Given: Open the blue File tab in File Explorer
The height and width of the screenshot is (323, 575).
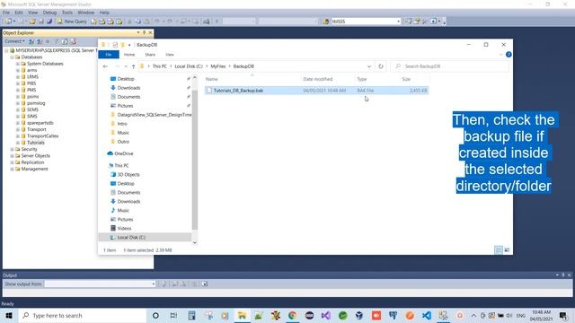Looking at the screenshot, I should (109, 55).
